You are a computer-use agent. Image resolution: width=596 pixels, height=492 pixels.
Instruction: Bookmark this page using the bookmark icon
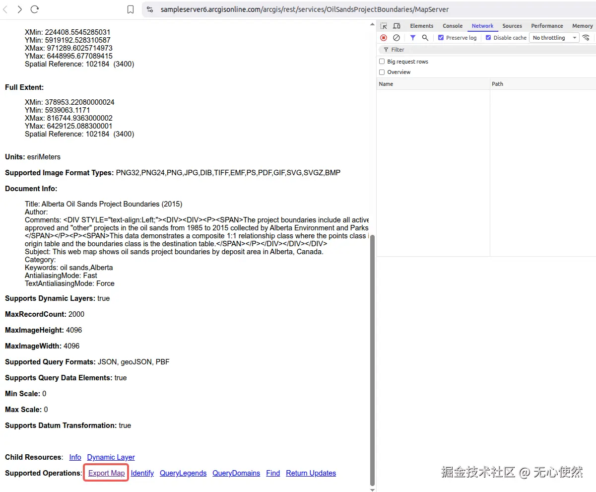point(131,9)
